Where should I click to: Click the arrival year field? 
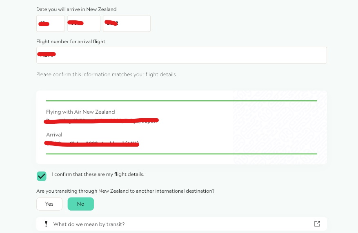(x=127, y=24)
